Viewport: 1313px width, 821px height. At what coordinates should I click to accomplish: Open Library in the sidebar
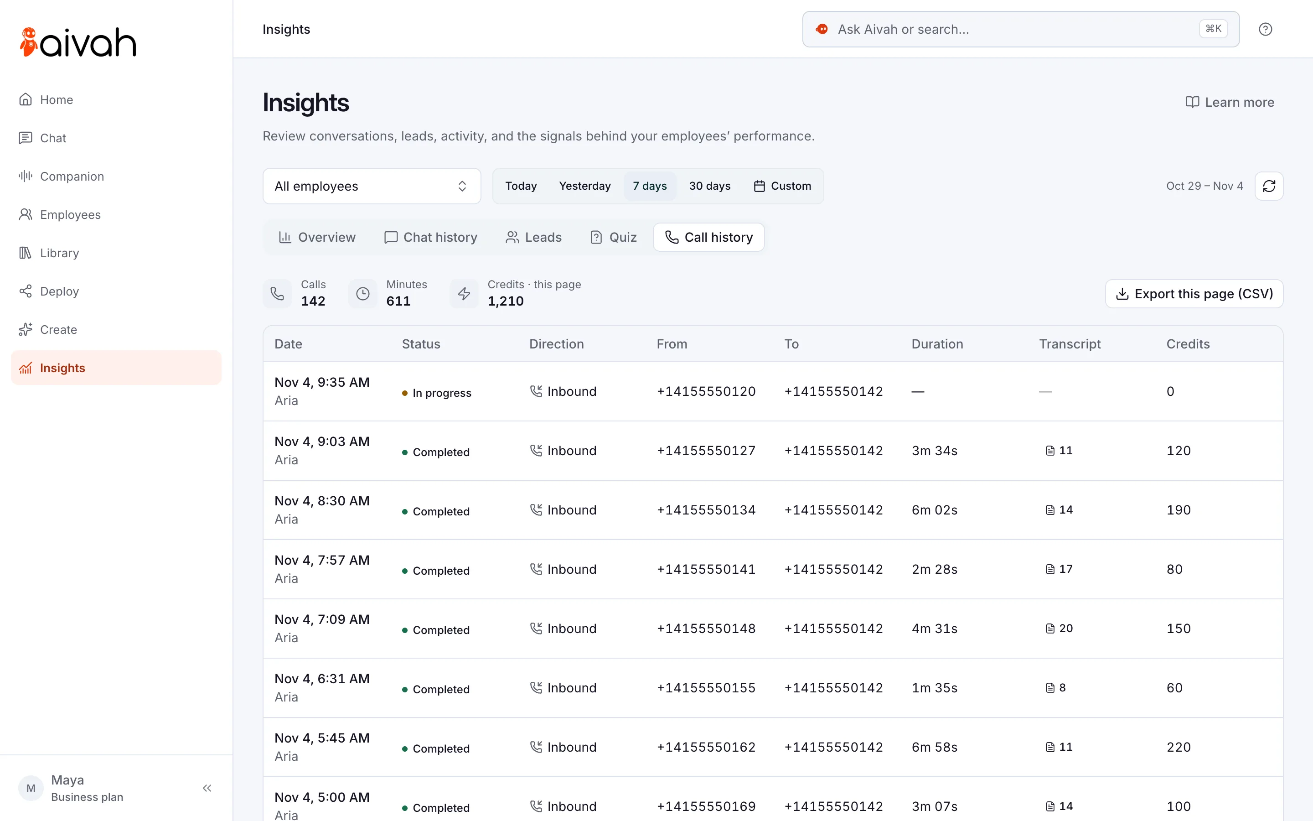116,253
